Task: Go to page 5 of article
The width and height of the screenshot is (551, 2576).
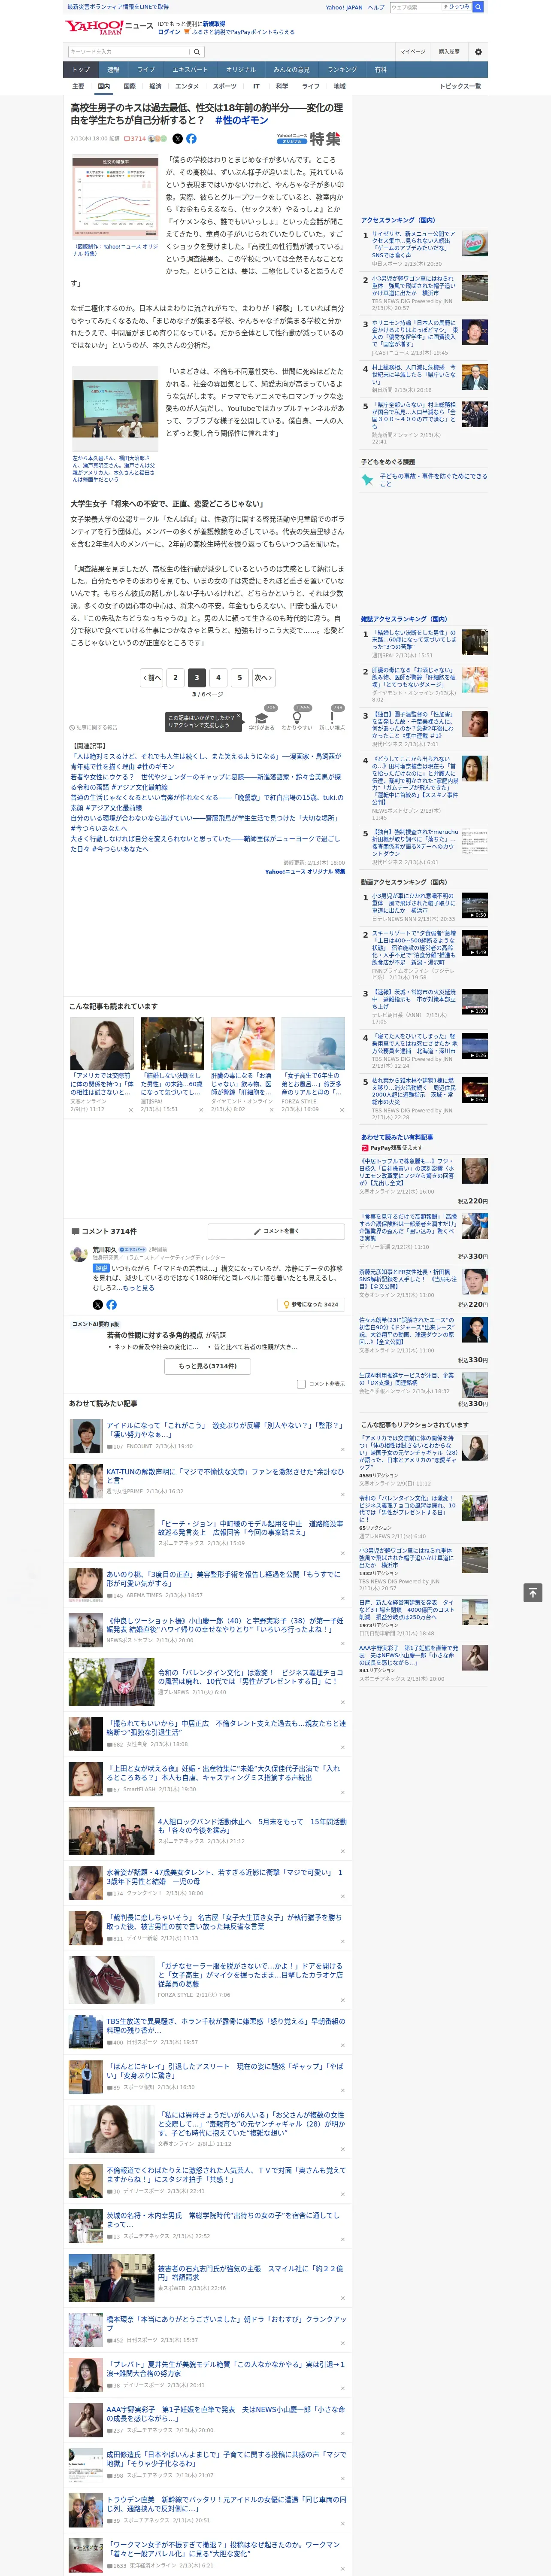Action: click(239, 678)
